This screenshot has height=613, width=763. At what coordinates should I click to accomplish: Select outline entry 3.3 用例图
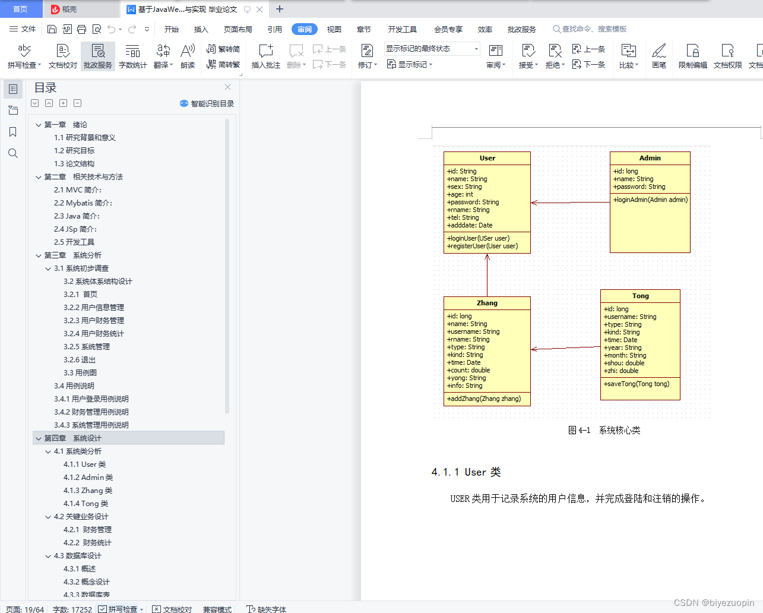point(80,373)
